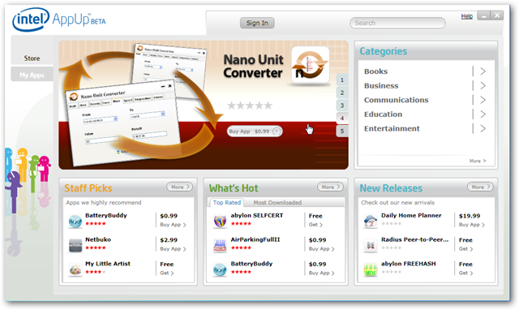
Task: Click the Nano Unit Converter app icon
Action: [310, 65]
